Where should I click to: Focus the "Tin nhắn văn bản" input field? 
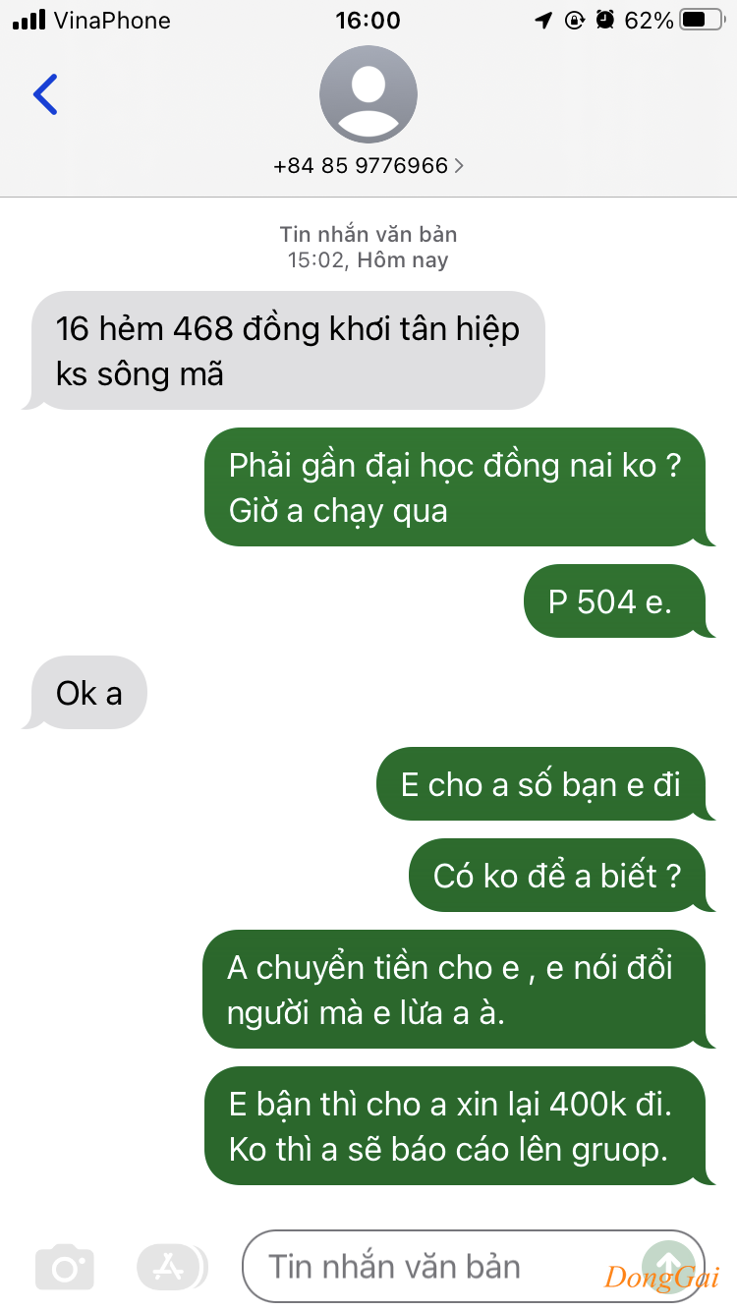tap(473, 1266)
